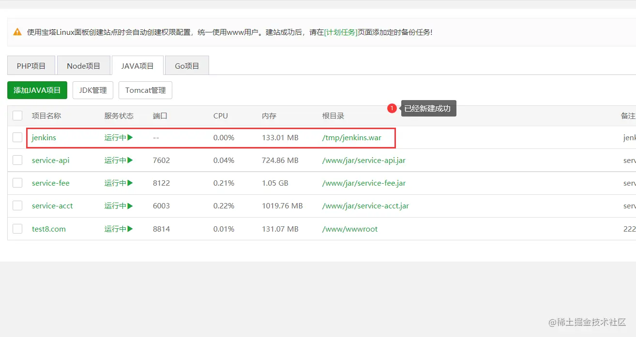The height and width of the screenshot is (337, 636).
Task: Check the service-acct row checkbox
Action: pyautogui.click(x=17, y=205)
